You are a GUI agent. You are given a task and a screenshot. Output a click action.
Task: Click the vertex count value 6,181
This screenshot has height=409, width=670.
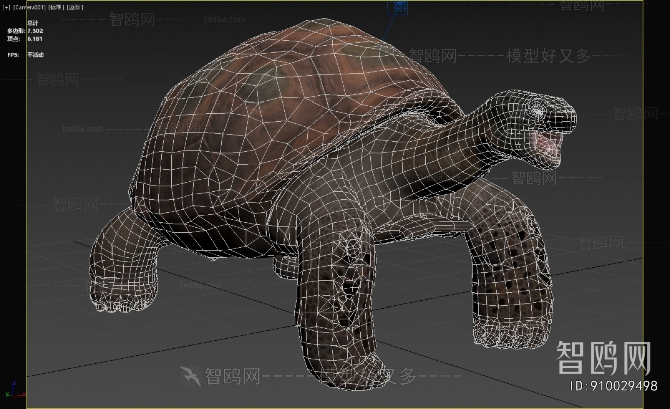point(35,39)
